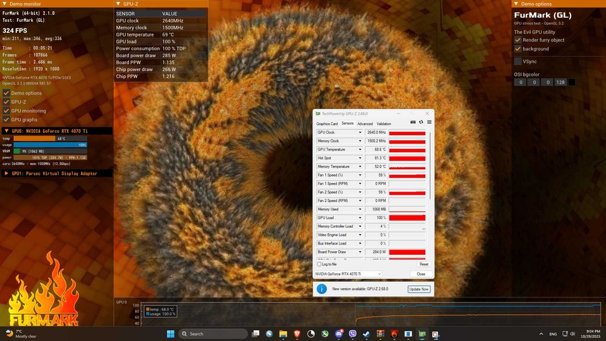The image size is (606, 341).
Task: Open the weather widget showing 7°C
Action: coord(21,334)
